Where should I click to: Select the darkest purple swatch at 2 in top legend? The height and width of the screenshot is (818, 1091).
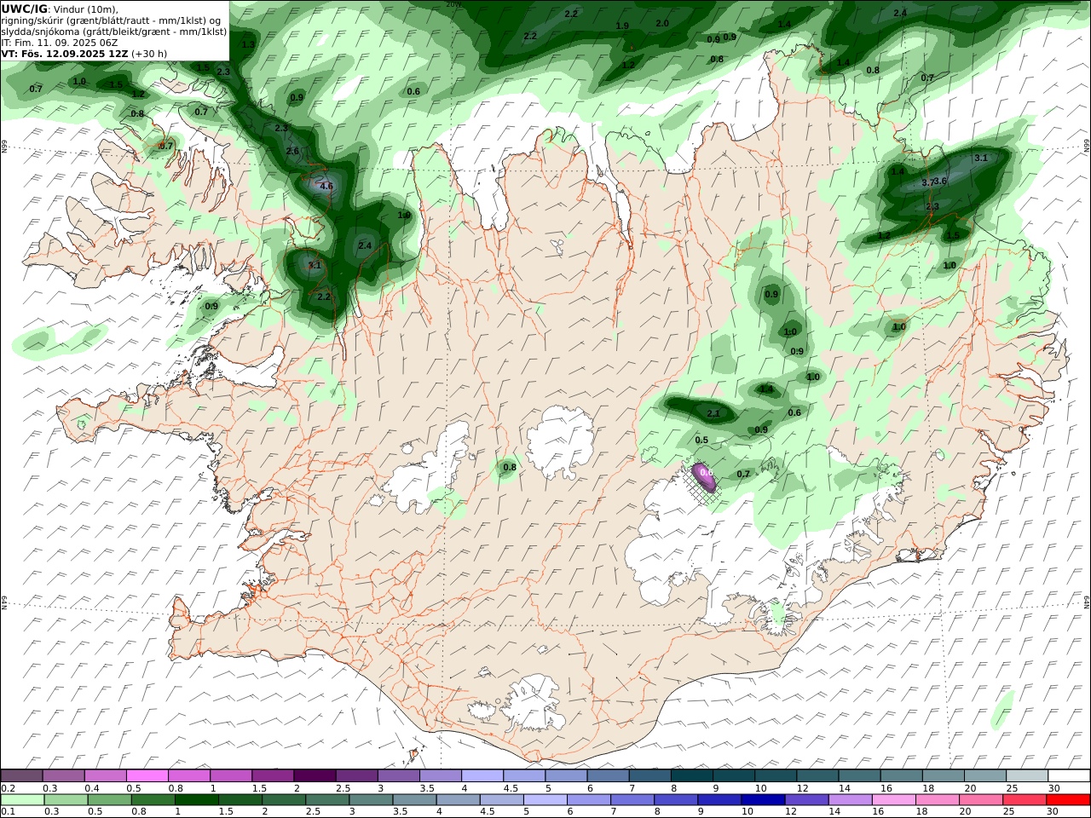[x=314, y=775]
